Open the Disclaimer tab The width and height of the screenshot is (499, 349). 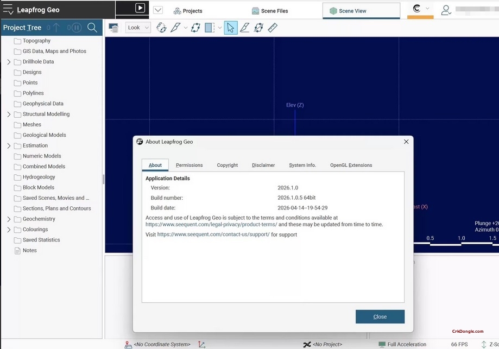click(x=263, y=165)
